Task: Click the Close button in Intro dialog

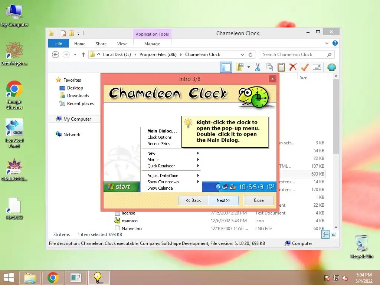Action: 259,200
